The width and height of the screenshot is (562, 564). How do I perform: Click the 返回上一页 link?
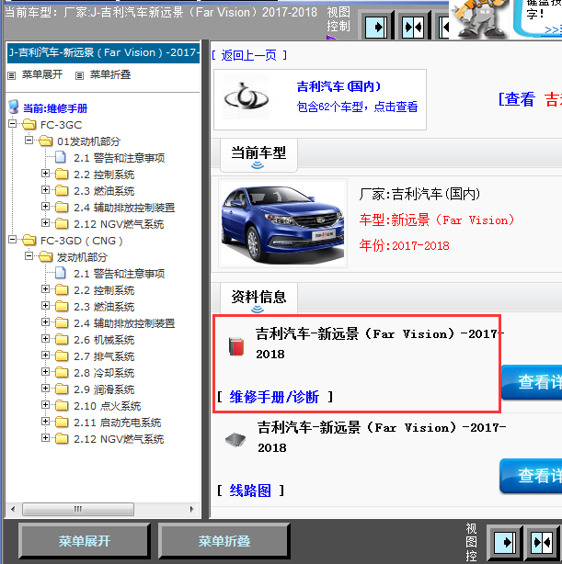pyautogui.click(x=249, y=55)
